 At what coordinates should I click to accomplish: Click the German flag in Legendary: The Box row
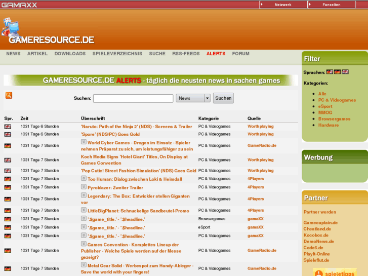[8, 199]
